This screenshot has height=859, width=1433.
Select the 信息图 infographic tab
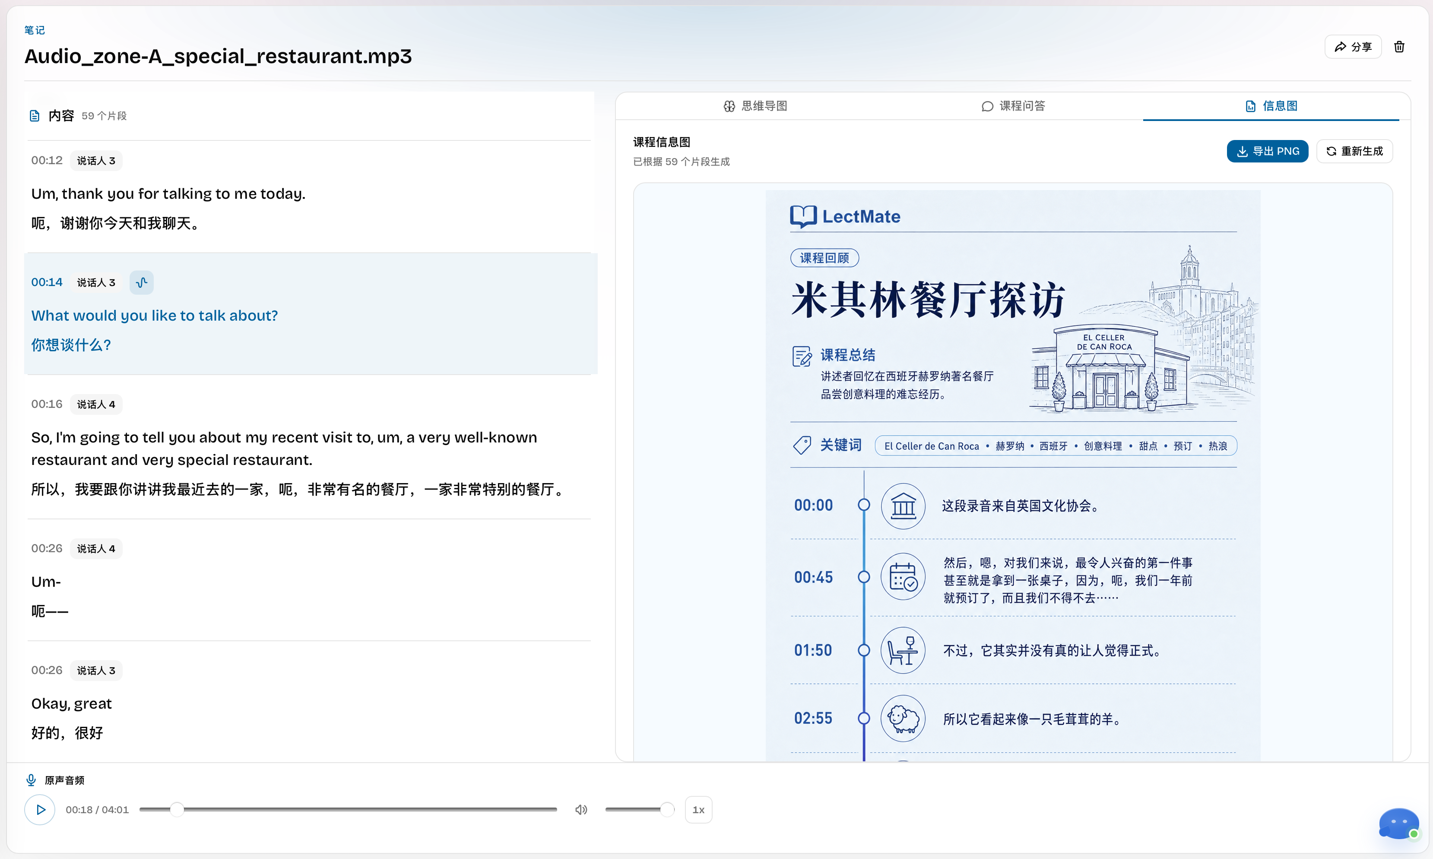click(x=1271, y=106)
